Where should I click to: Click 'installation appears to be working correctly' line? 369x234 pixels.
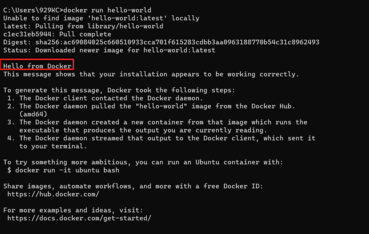[x=151, y=74]
